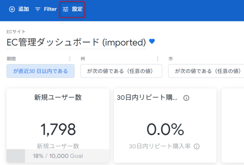The height and width of the screenshot is (165, 244).
Task: Click the funnel lines icon beside Filter
Action: [38, 9]
